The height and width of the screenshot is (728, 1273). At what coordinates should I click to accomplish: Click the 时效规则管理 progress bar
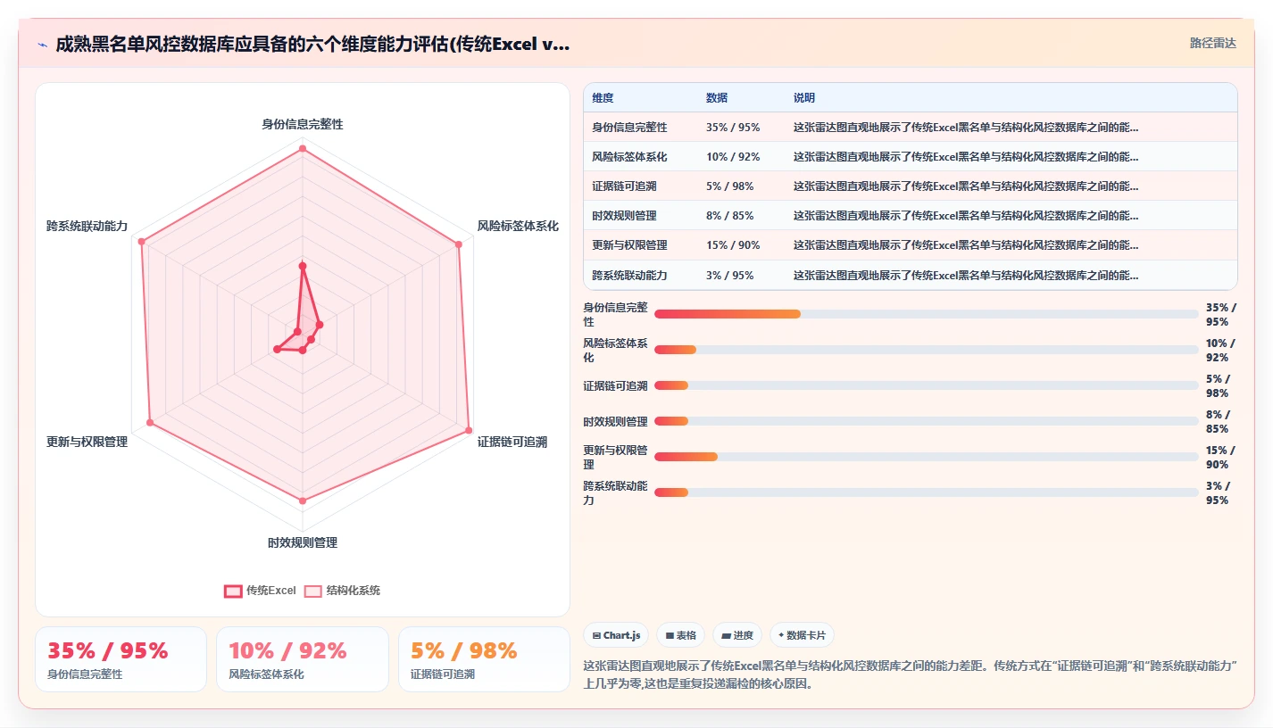927,421
